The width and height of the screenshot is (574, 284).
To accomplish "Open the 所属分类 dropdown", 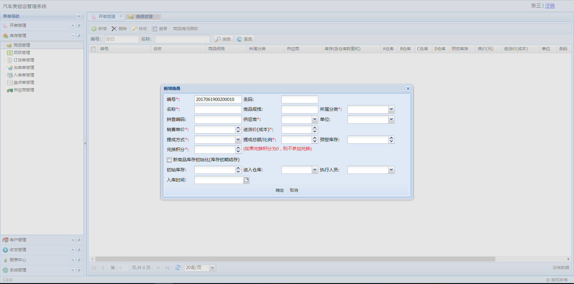I will point(391,109).
